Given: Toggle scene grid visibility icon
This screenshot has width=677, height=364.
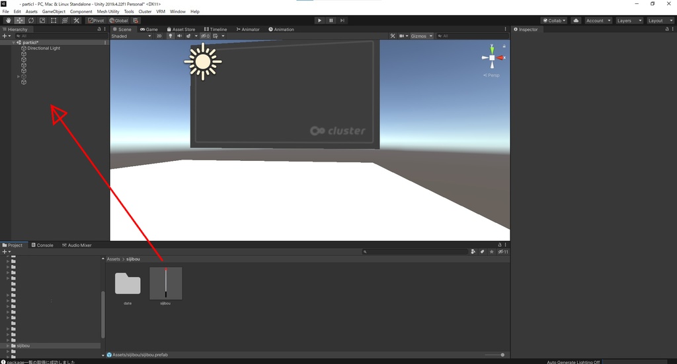Looking at the screenshot, I should [216, 36].
